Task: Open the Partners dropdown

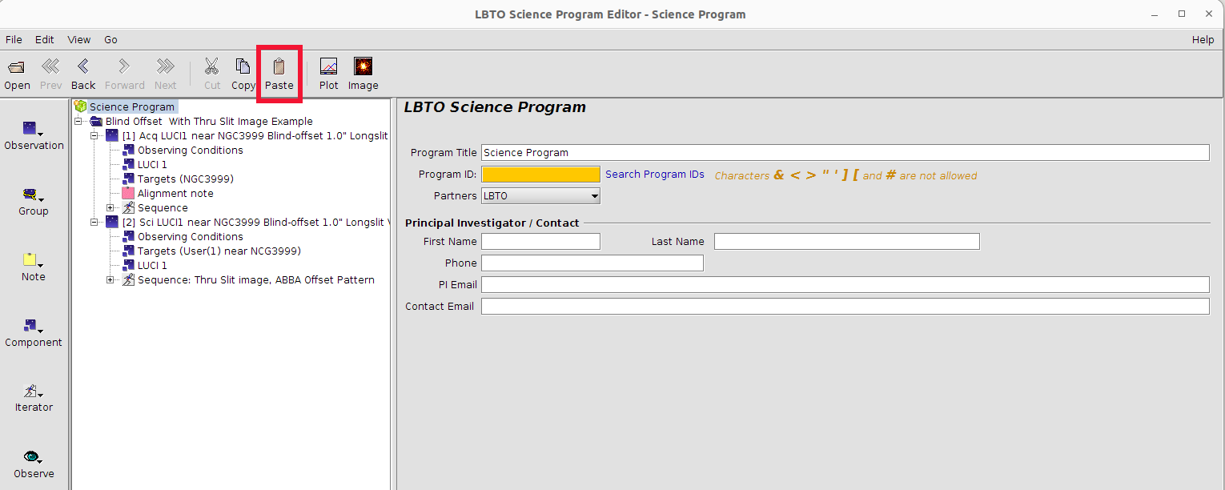Action: pos(540,196)
